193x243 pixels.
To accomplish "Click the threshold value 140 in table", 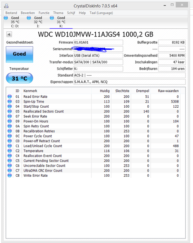I will pyautogui.click(x=146, y=111).
